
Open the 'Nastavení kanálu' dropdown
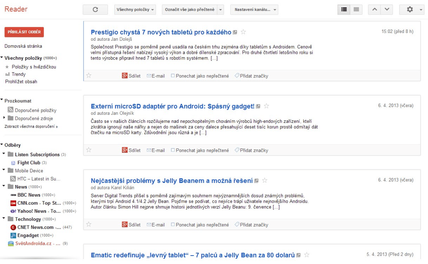254,10
